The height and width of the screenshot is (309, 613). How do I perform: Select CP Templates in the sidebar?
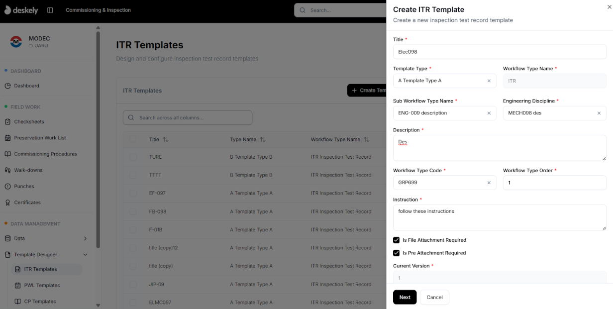click(x=40, y=301)
